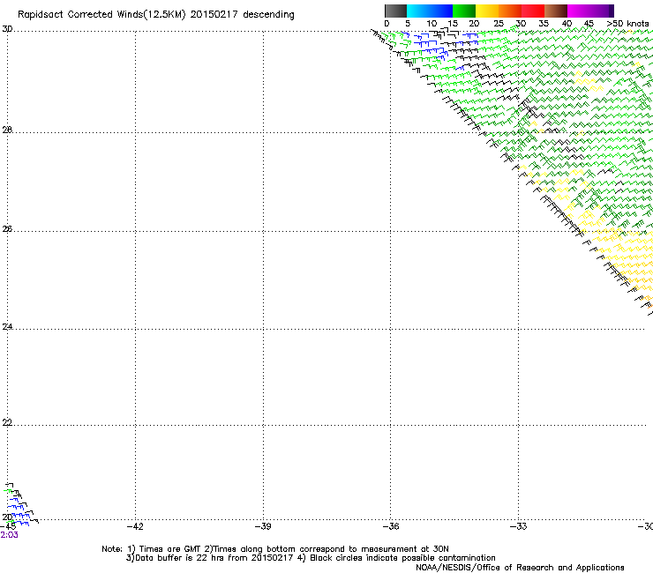Click the '-36' longitude axis label

click(x=391, y=527)
